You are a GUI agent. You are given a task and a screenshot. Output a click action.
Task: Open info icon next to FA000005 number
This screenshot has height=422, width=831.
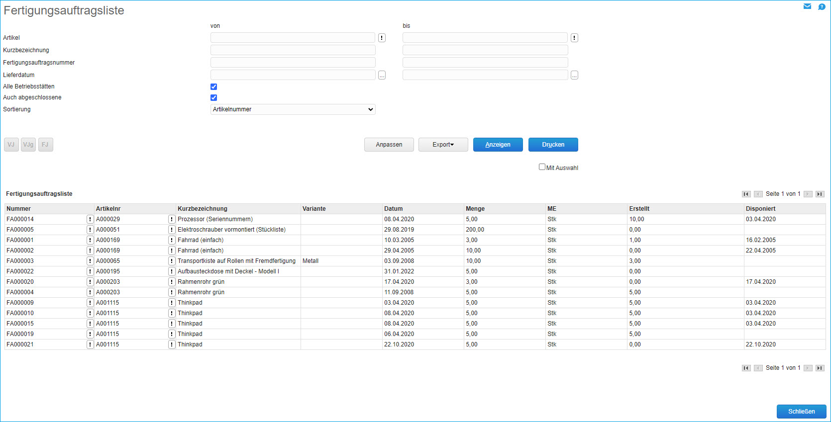click(x=90, y=230)
